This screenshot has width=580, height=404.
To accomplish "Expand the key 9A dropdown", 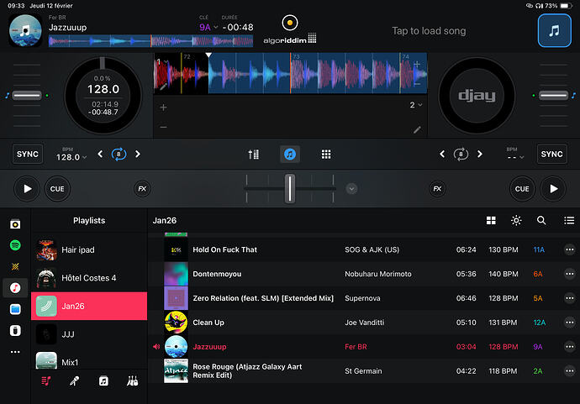I will click(208, 27).
